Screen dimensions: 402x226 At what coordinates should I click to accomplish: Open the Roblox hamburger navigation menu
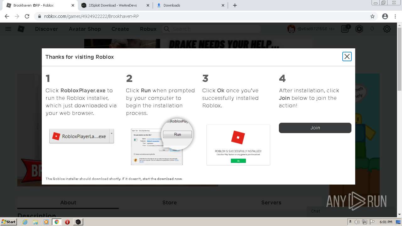coord(8,29)
